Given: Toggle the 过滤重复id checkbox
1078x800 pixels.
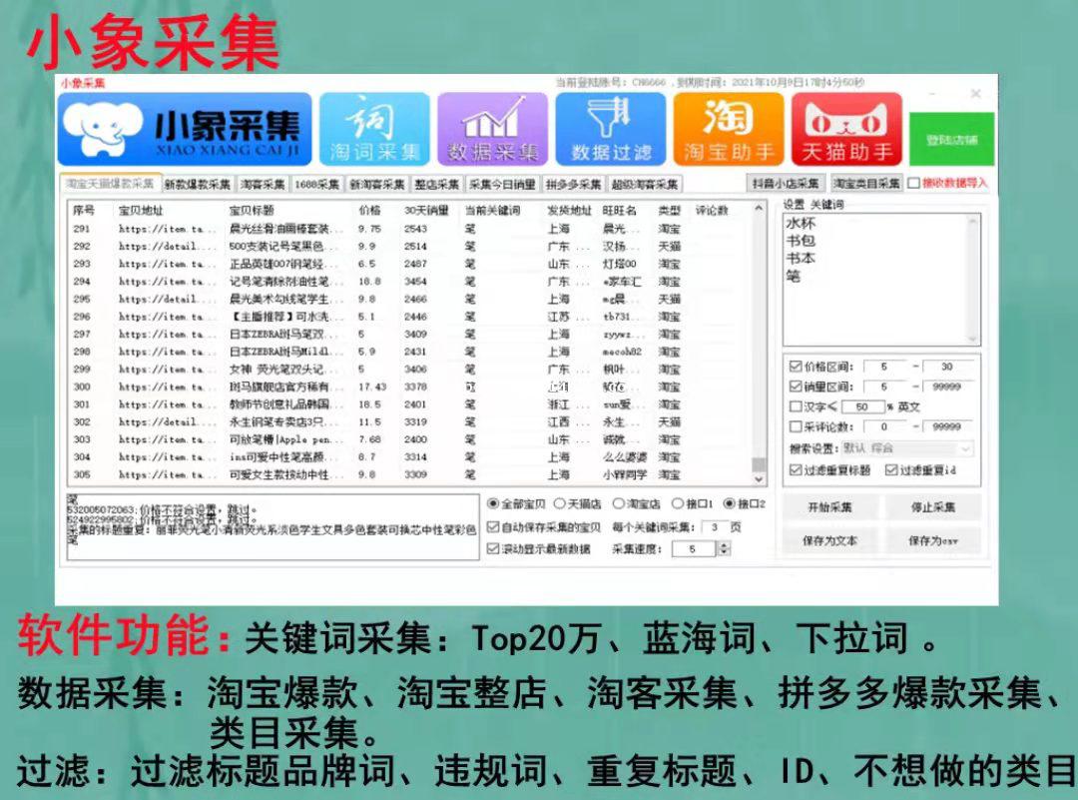Looking at the screenshot, I should click(891, 469).
